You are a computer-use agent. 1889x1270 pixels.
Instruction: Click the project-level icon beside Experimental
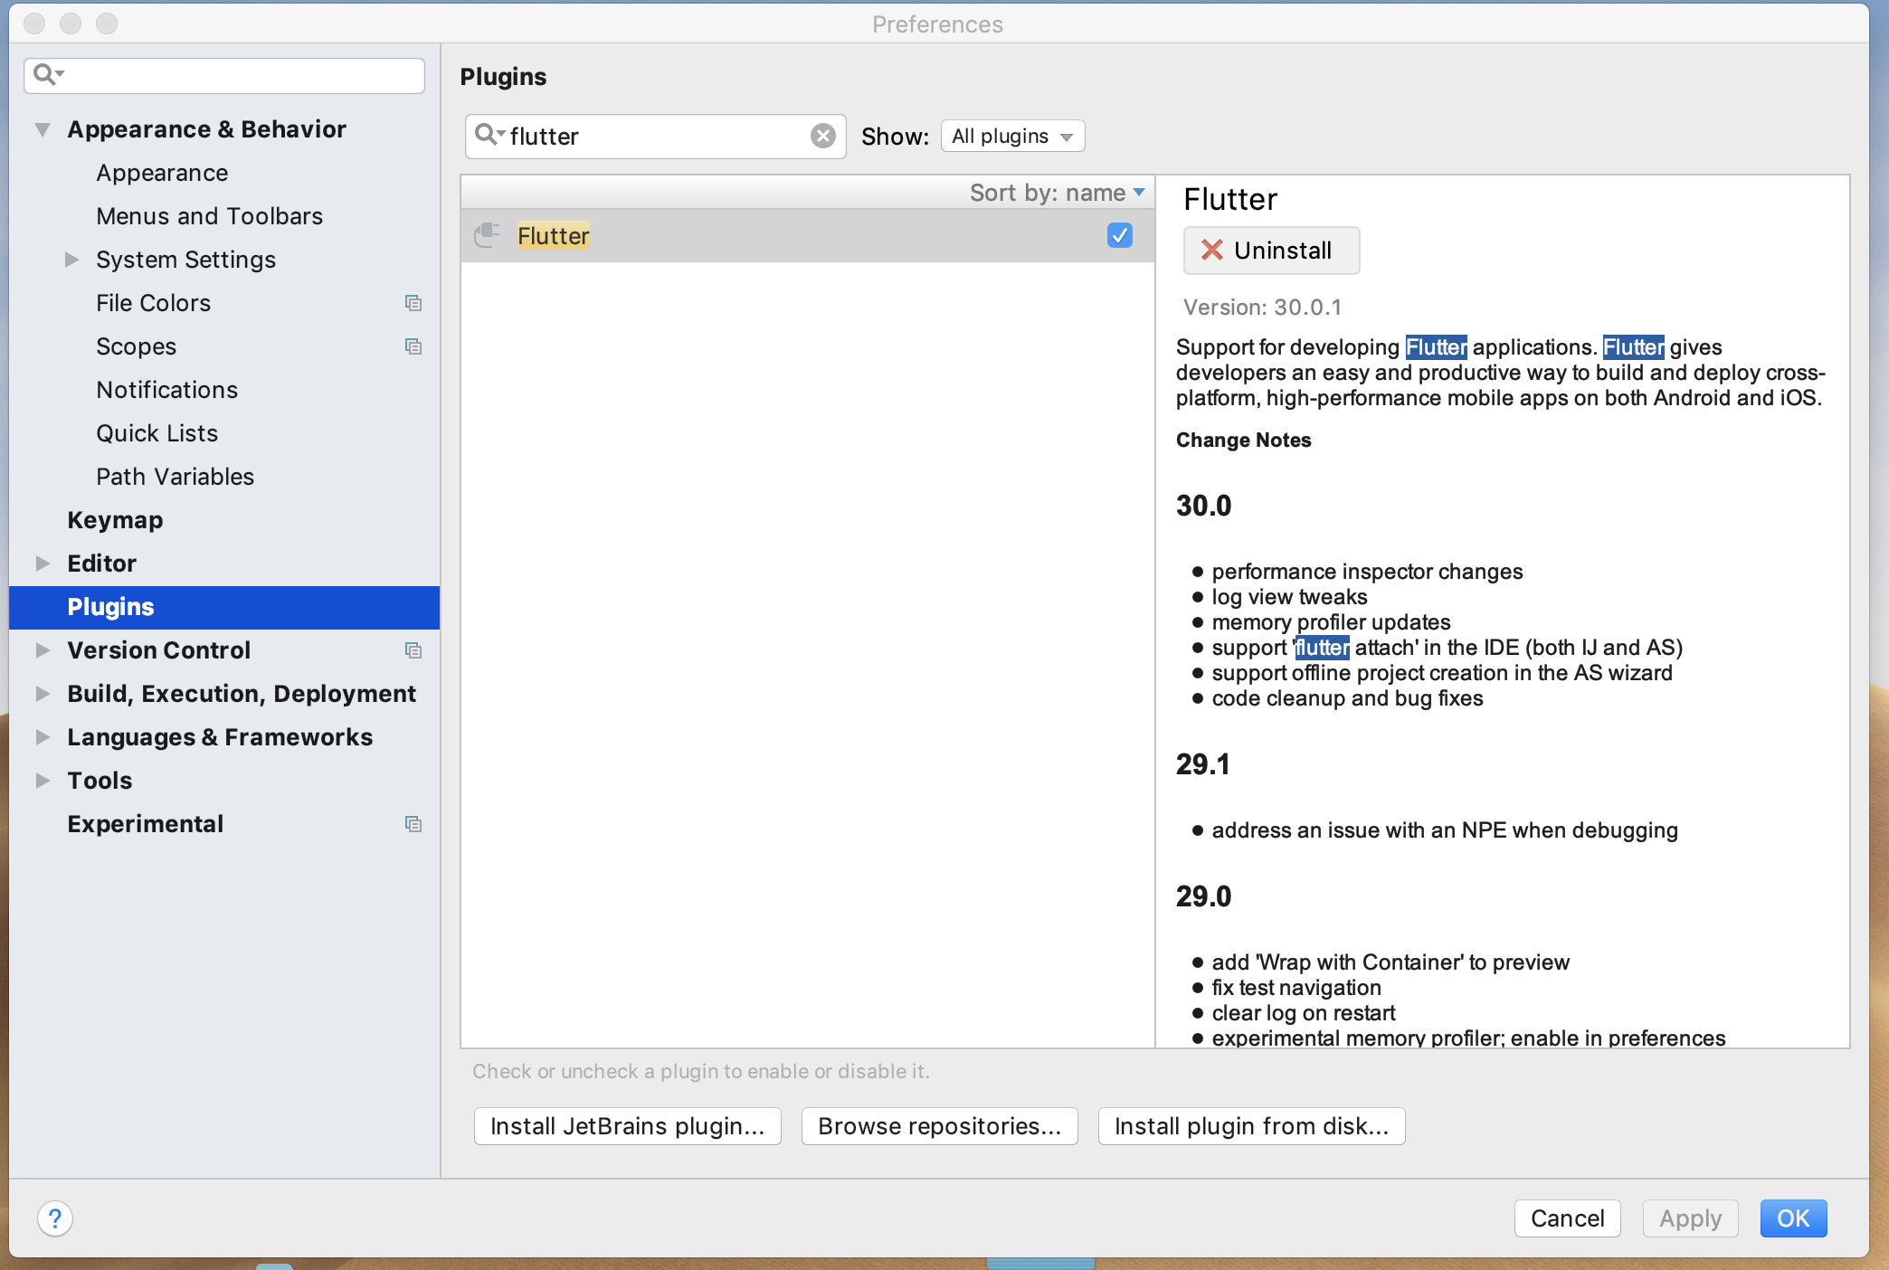coord(413,824)
